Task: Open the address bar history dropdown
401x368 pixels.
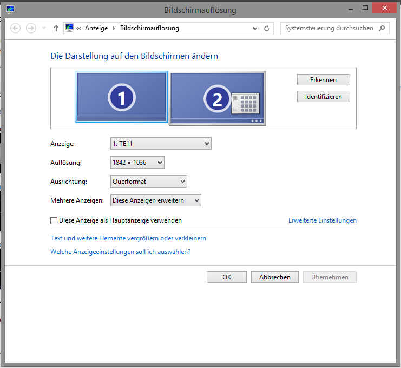Action: (x=255, y=28)
